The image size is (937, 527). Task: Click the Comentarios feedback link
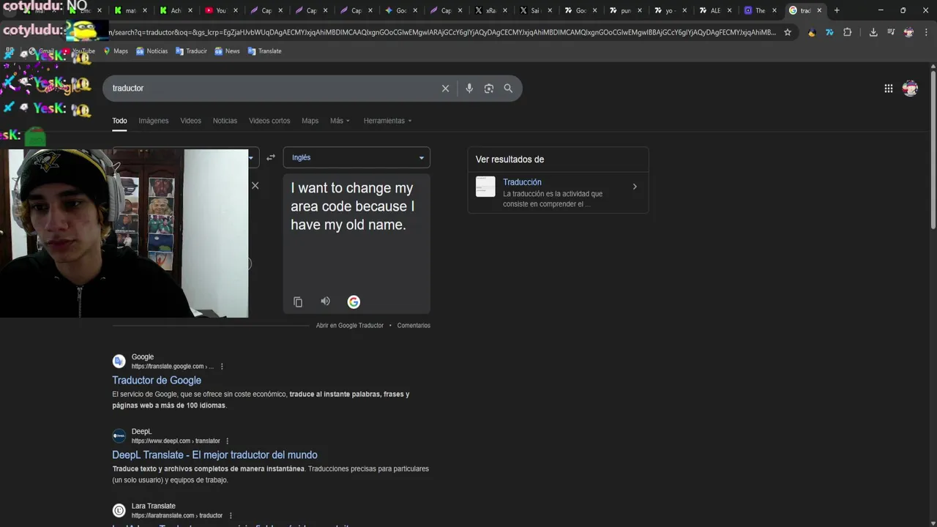pyautogui.click(x=414, y=326)
